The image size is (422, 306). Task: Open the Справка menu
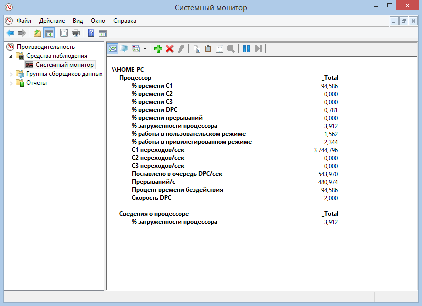pyautogui.click(x=124, y=21)
